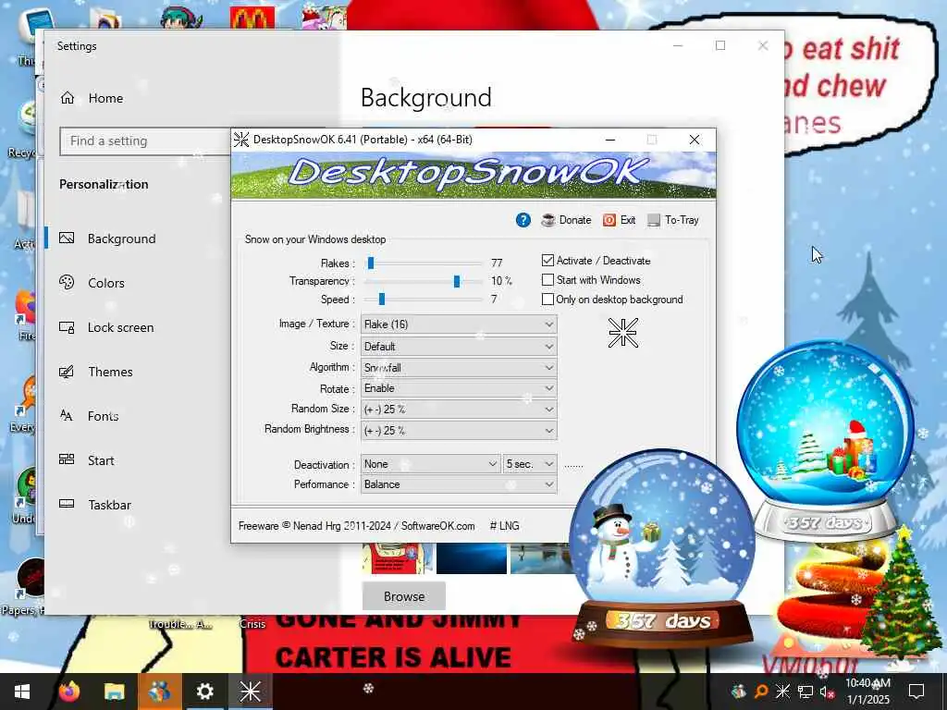Switch to the Settings gear taskbar button
The image size is (947, 710).
[204, 692]
